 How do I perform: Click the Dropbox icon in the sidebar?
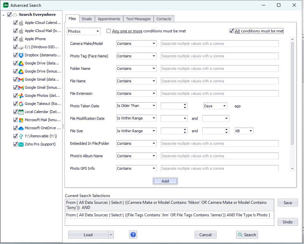21,55
